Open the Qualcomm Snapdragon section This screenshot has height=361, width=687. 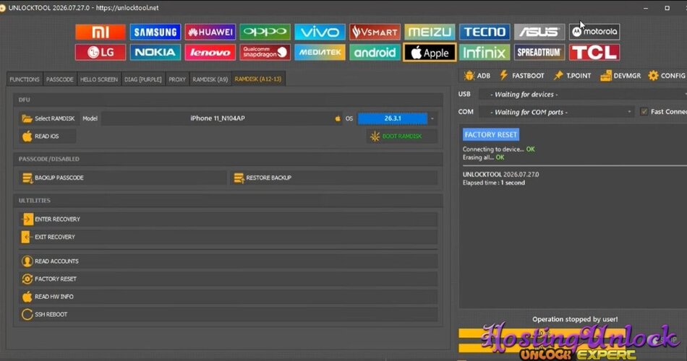[265, 52]
